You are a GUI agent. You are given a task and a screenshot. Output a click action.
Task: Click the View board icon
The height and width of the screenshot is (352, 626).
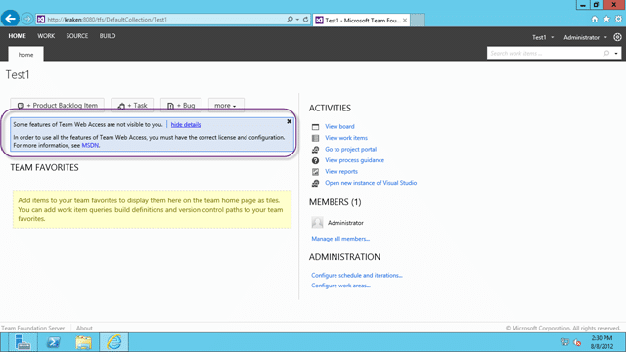pos(315,127)
